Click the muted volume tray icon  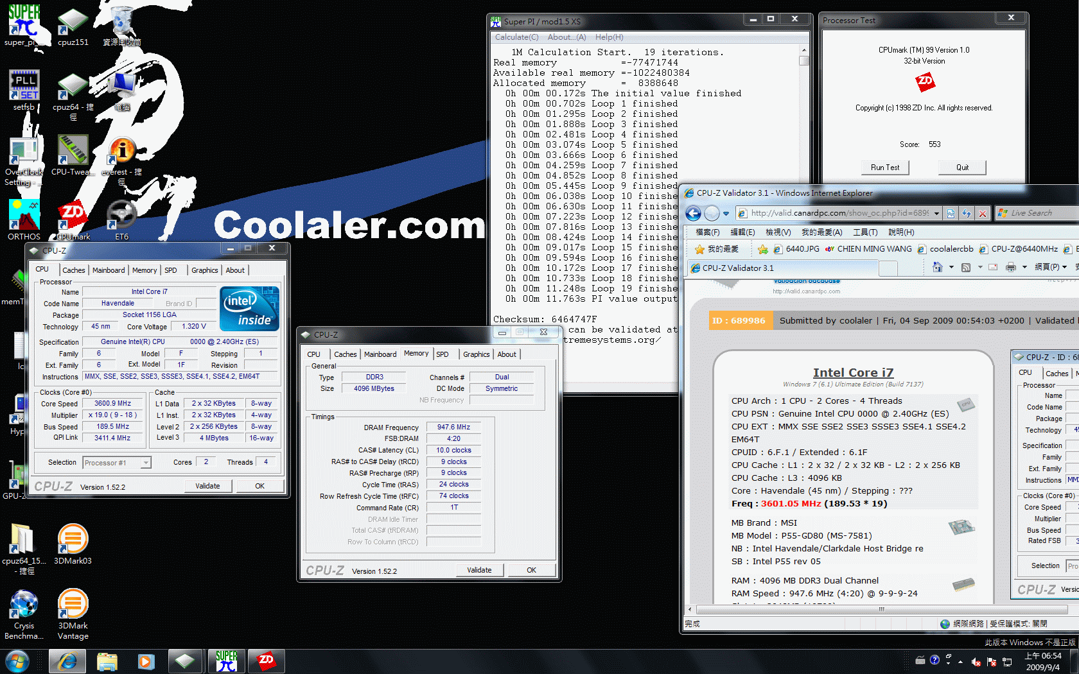point(976,661)
